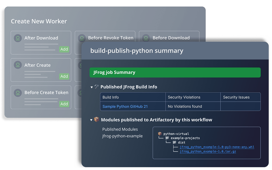Select the example-projects tree node

point(185,138)
